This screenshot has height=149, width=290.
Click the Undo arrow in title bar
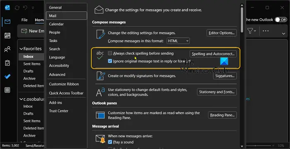pos(25,7)
